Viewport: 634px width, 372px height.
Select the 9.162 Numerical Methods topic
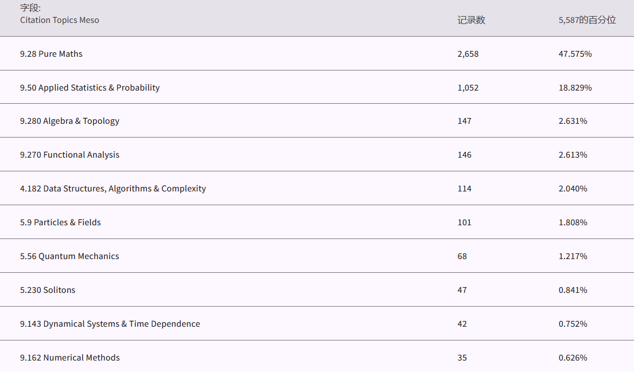point(69,358)
